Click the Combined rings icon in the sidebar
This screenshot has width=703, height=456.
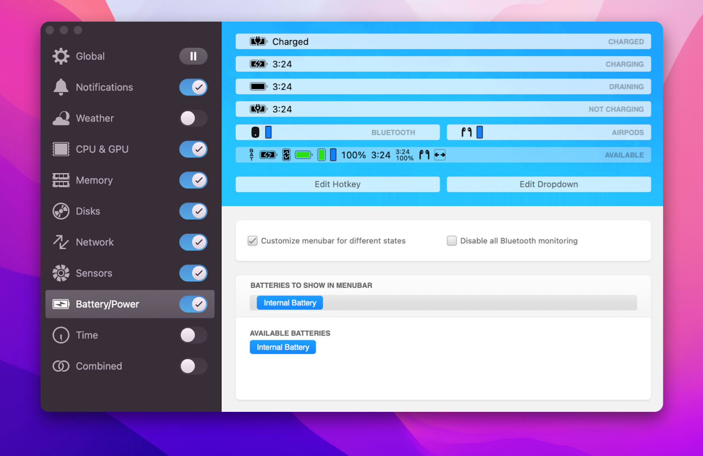point(61,366)
